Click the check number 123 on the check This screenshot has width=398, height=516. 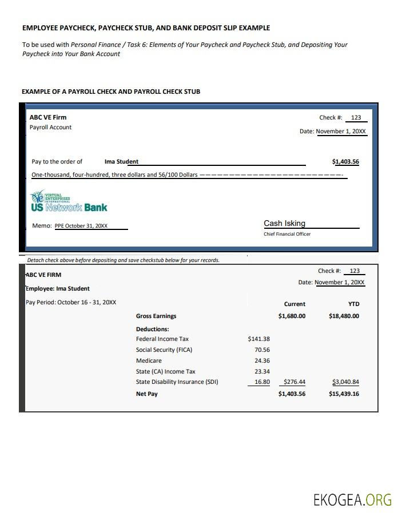(x=356, y=118)
